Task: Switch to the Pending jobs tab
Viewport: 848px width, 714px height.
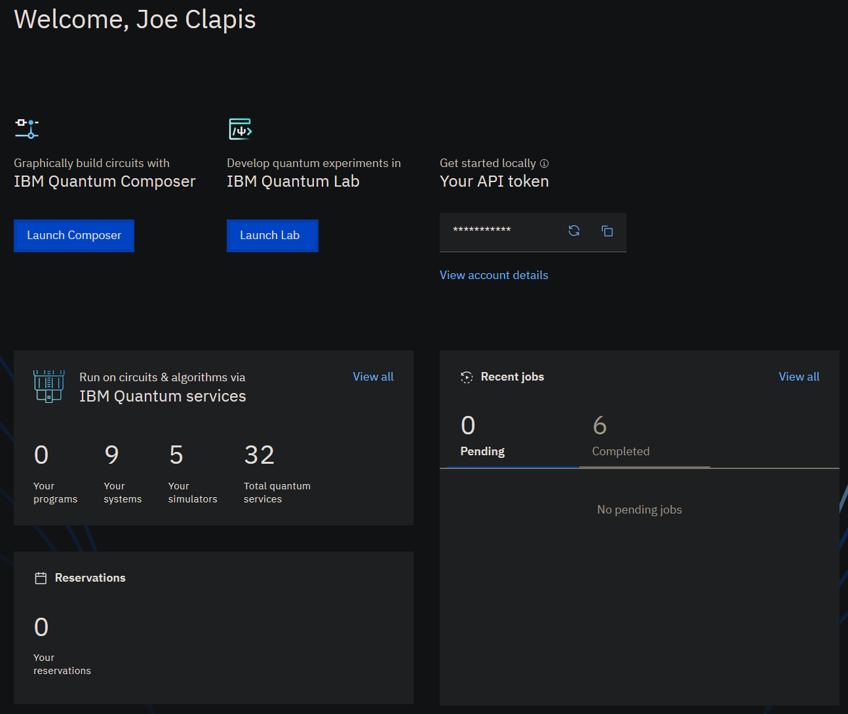Action: coord(512,436)
